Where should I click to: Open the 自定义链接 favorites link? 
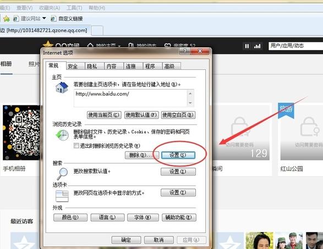67,19
